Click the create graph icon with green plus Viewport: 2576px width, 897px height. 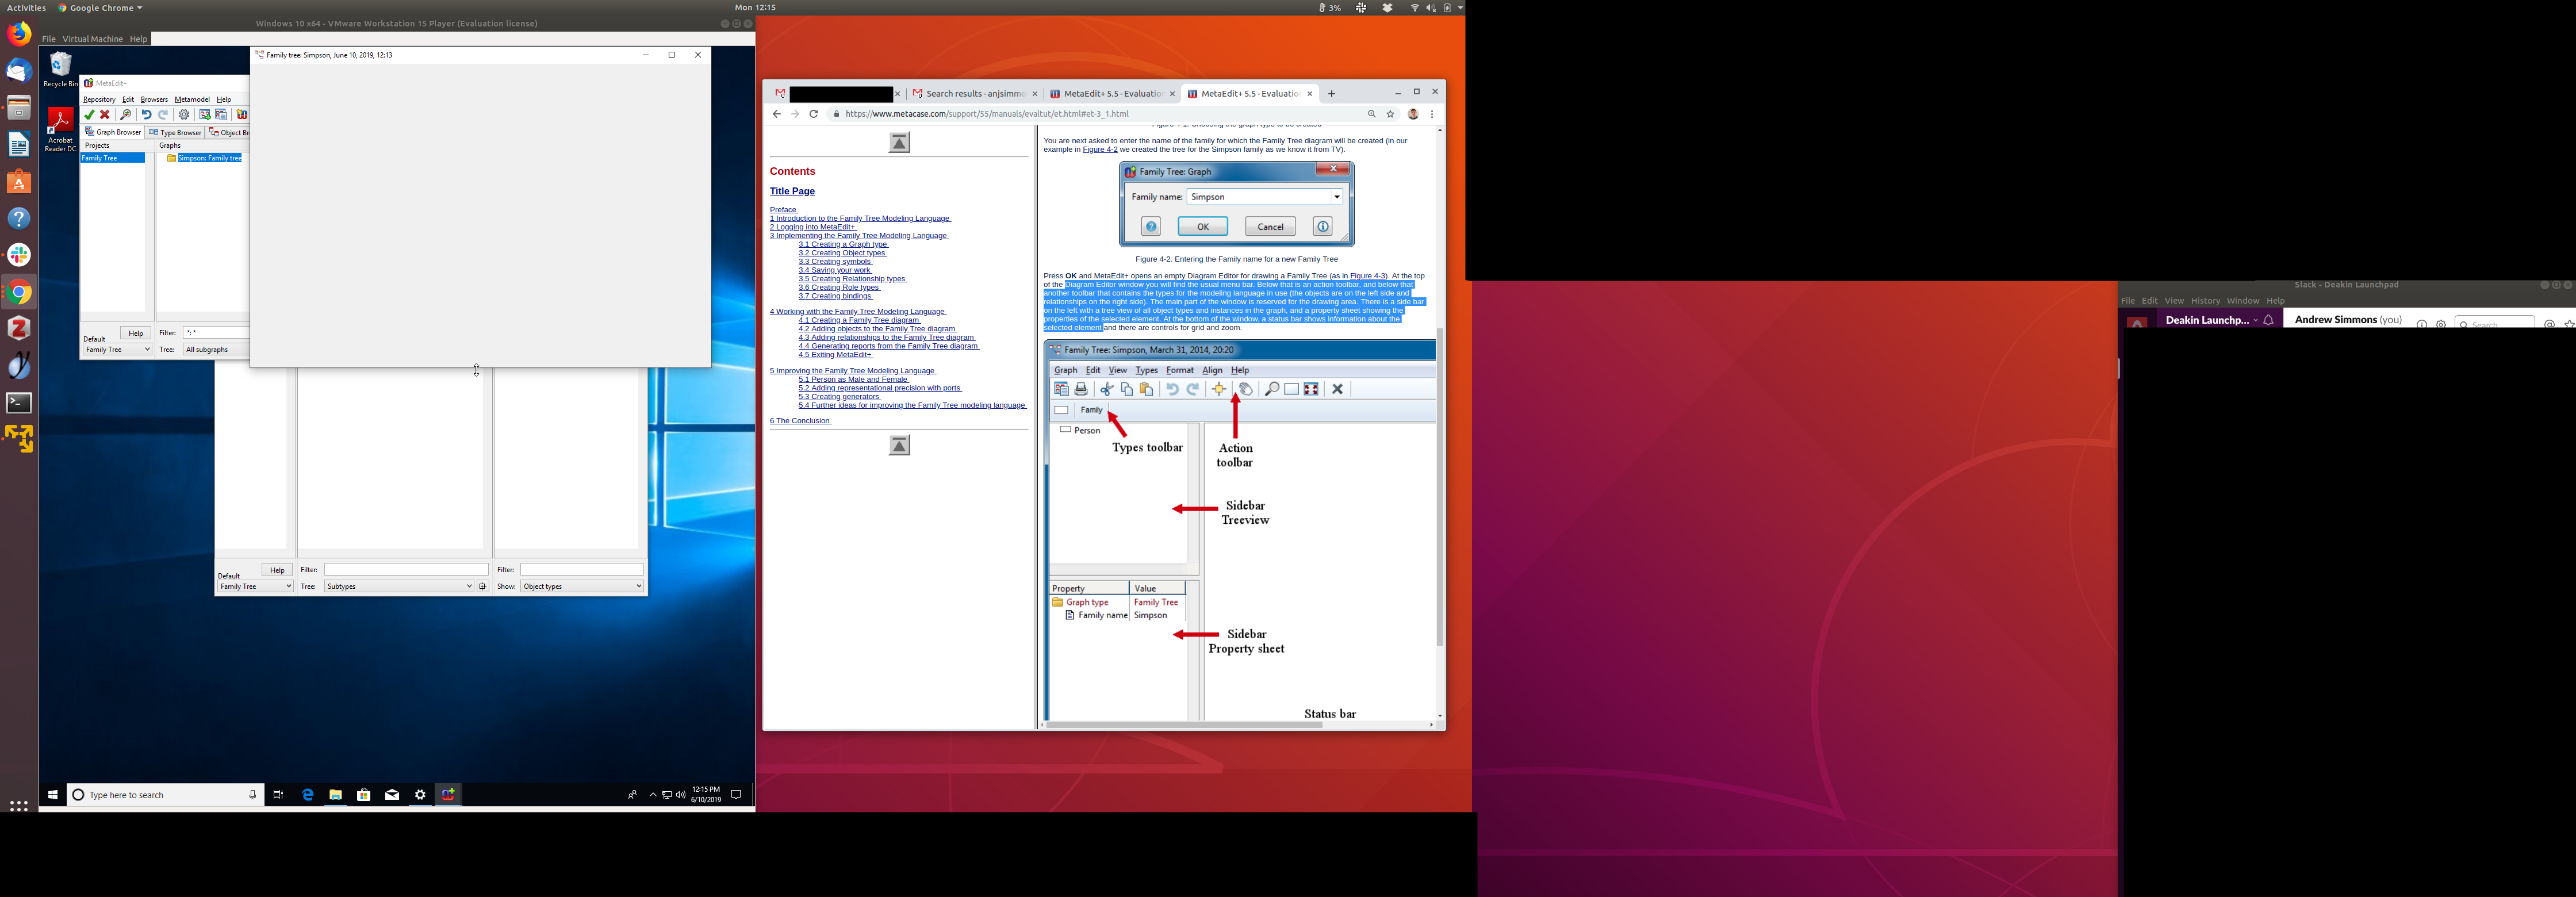[205, 115]
